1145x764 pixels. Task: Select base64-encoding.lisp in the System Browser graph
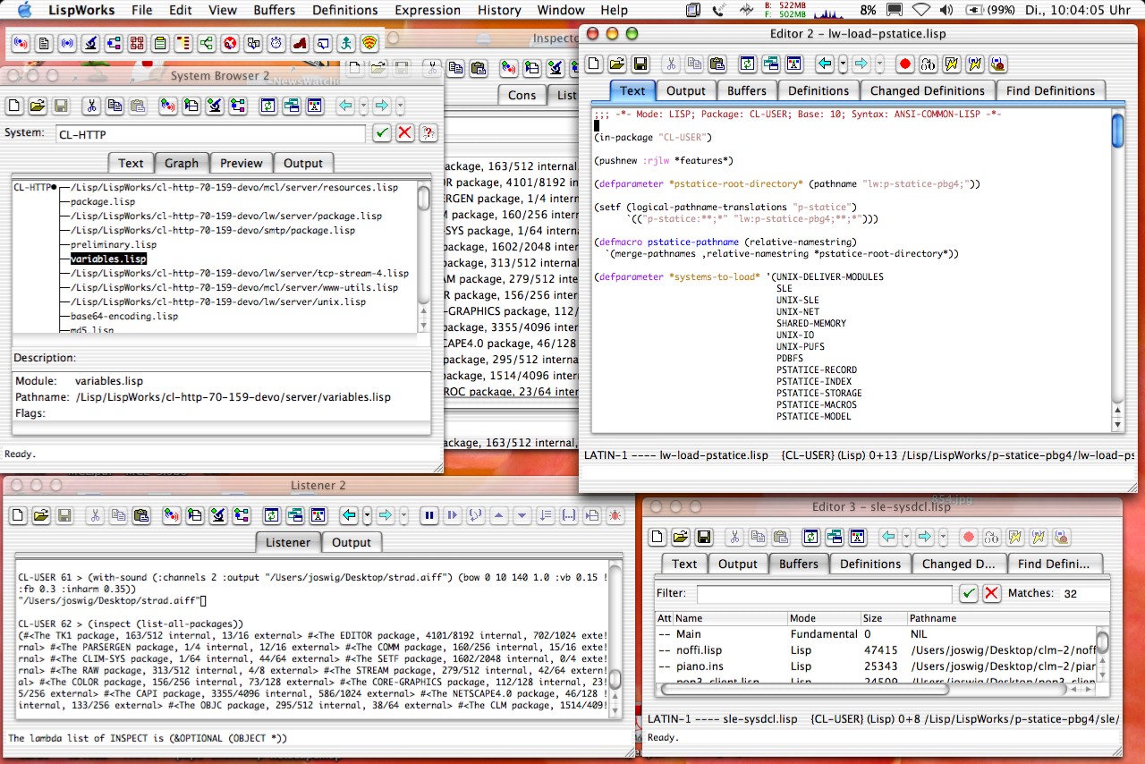coord(124,316)
